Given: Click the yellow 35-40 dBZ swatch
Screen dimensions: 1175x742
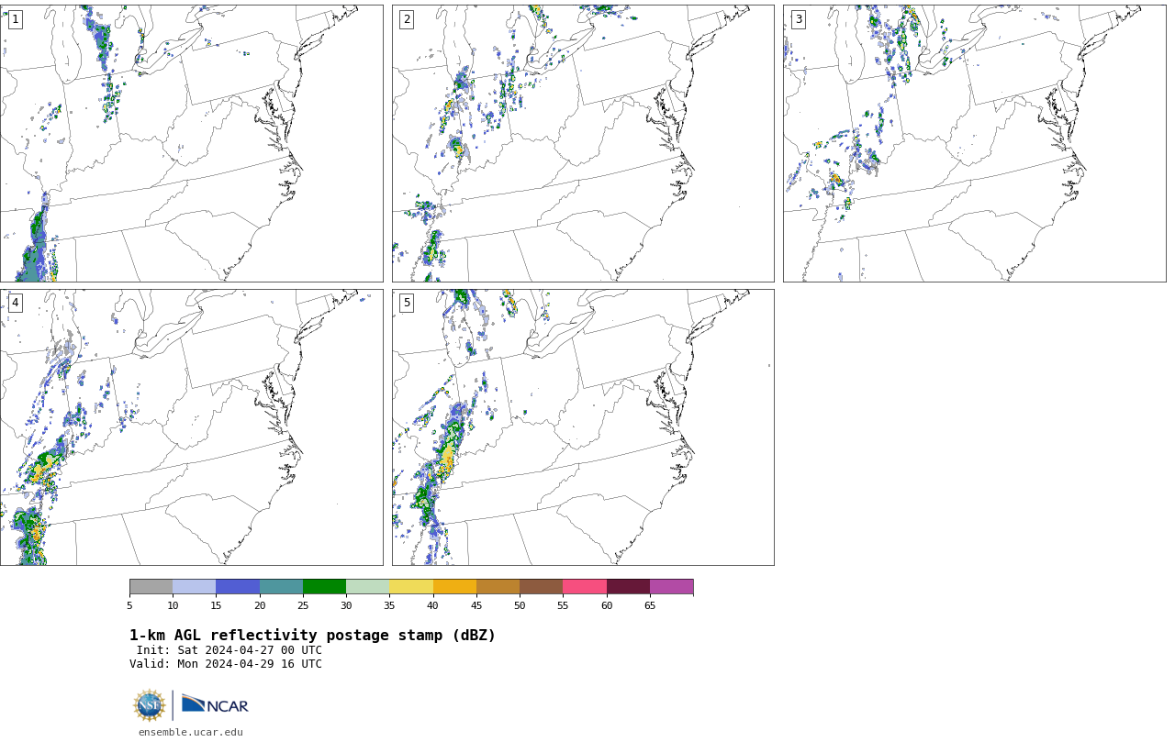Looking at the screenshot, I should 411,587.
